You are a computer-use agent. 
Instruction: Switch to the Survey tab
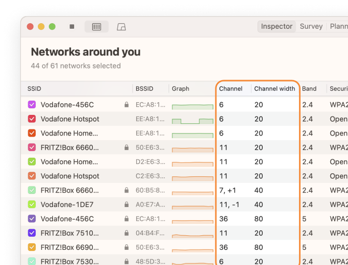[311, 26]
